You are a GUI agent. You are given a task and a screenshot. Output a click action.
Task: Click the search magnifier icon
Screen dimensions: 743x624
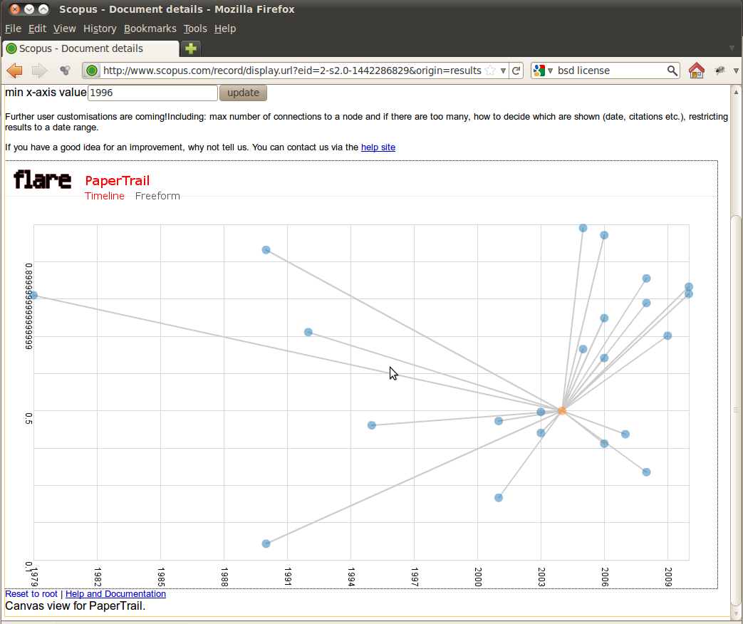[x=672, y=71]
